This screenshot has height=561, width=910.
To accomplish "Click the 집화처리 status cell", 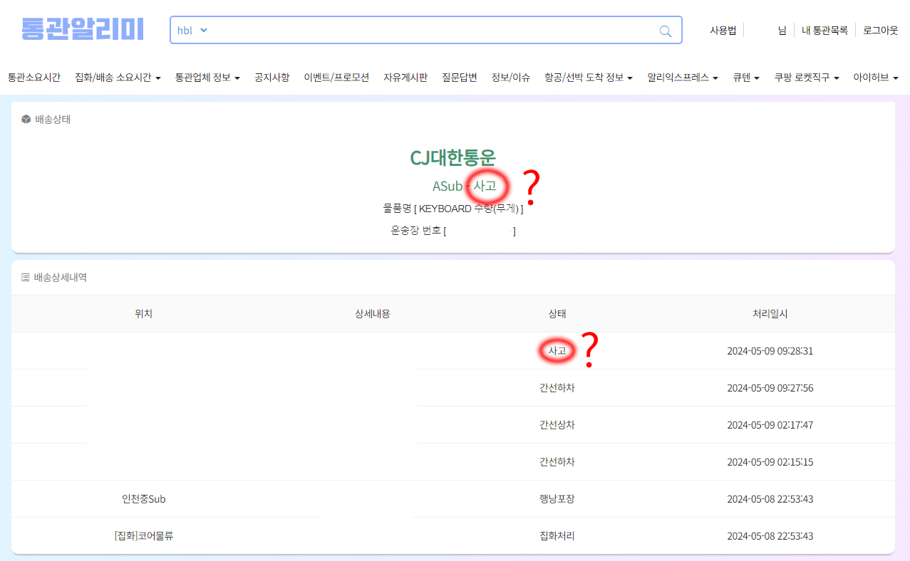I will coord(557,536).
